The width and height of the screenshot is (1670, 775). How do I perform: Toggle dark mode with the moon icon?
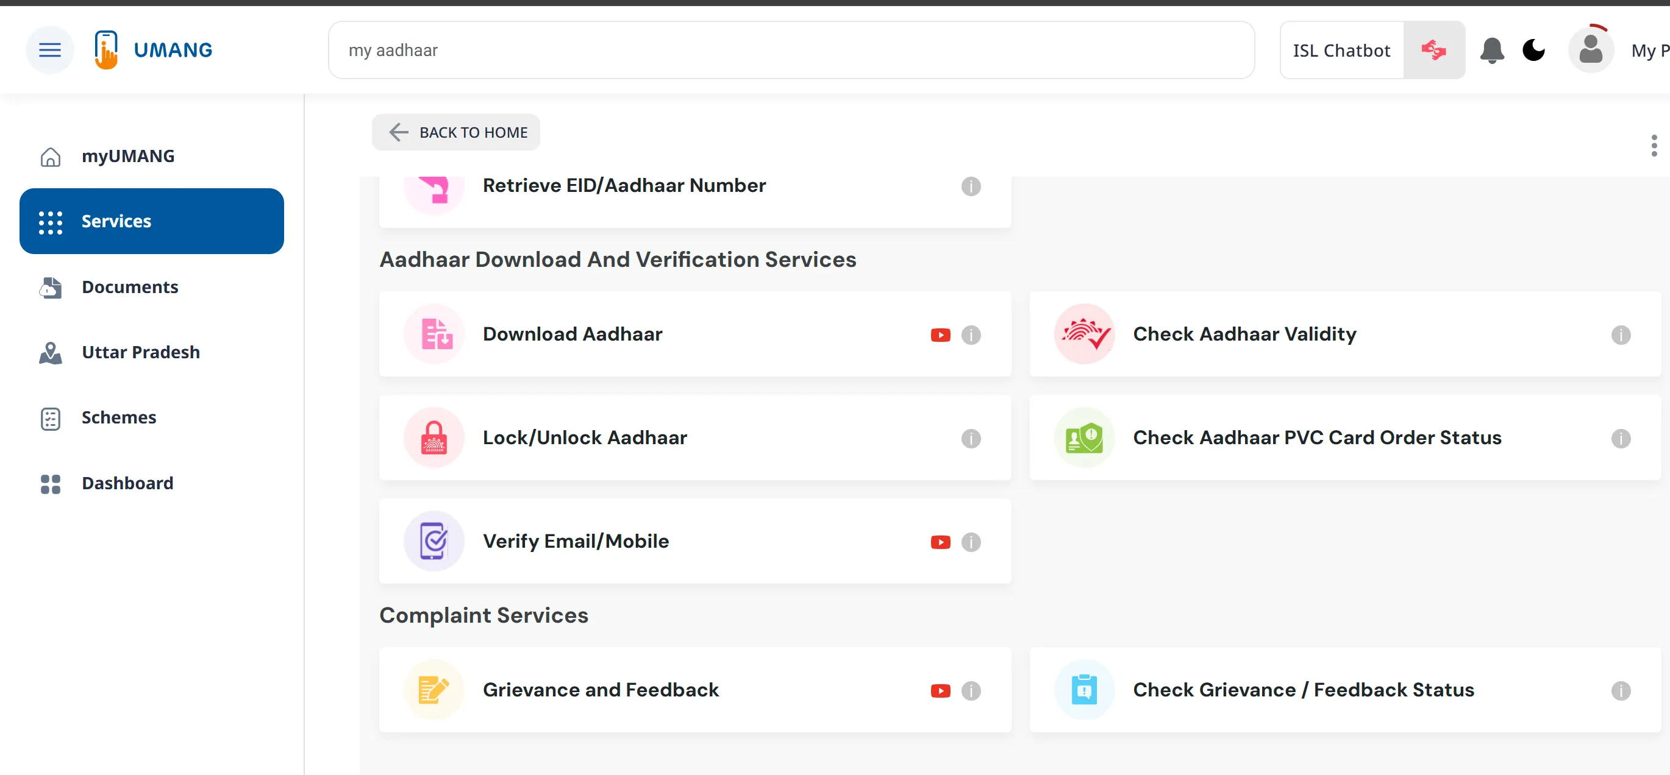tap(1535, 50)
